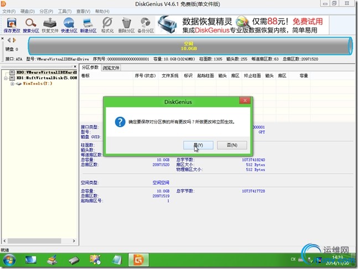Collapse the HD1 MsftVirtualDisk tree node
The image size is (358, 269).
click(x=6, y=79)
